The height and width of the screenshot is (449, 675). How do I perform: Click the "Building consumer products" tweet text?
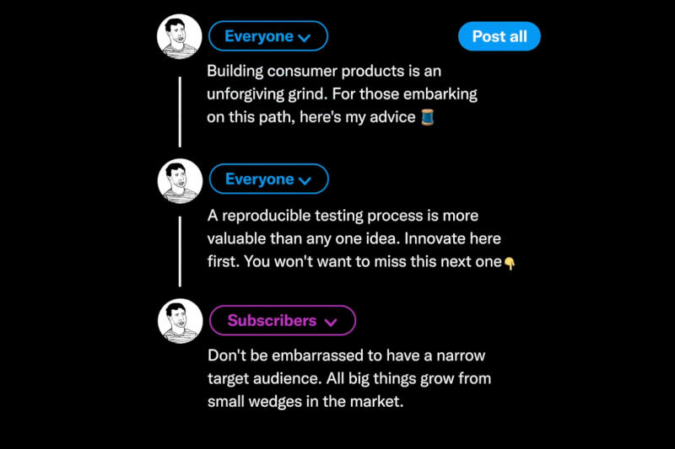[x=323, y=72]
